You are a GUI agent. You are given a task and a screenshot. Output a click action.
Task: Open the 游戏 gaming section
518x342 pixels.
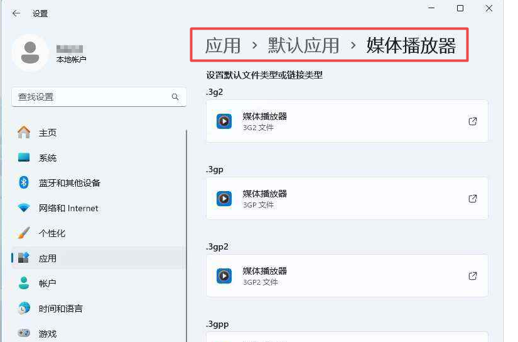pyautogui.click(x=97, y=333)
